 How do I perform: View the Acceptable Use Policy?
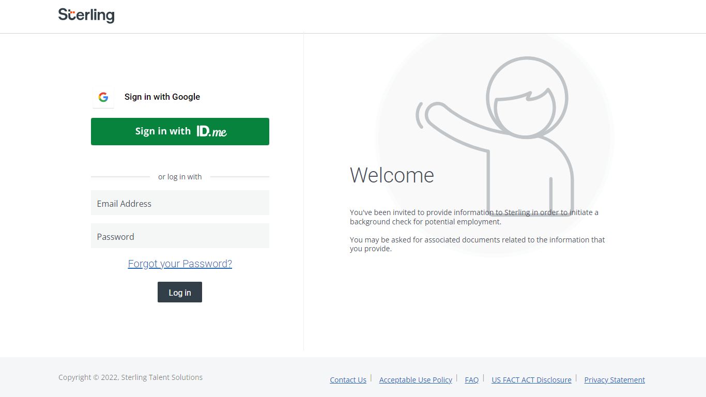[x=416, y=379]
